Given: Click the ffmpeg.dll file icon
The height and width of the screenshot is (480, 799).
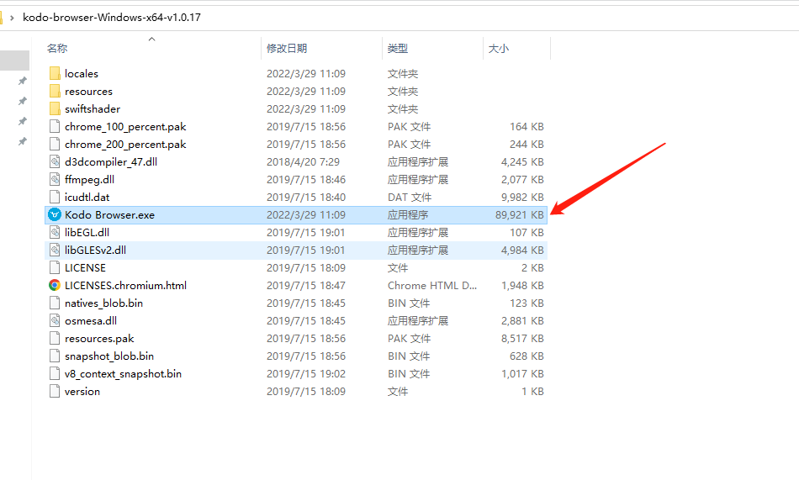Looking at the screenshot, I should tap(55, 179).
